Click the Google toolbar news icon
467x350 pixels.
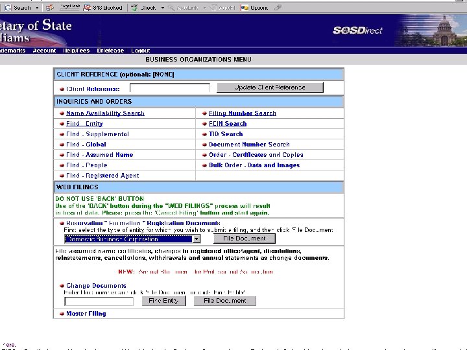(49, 8)
